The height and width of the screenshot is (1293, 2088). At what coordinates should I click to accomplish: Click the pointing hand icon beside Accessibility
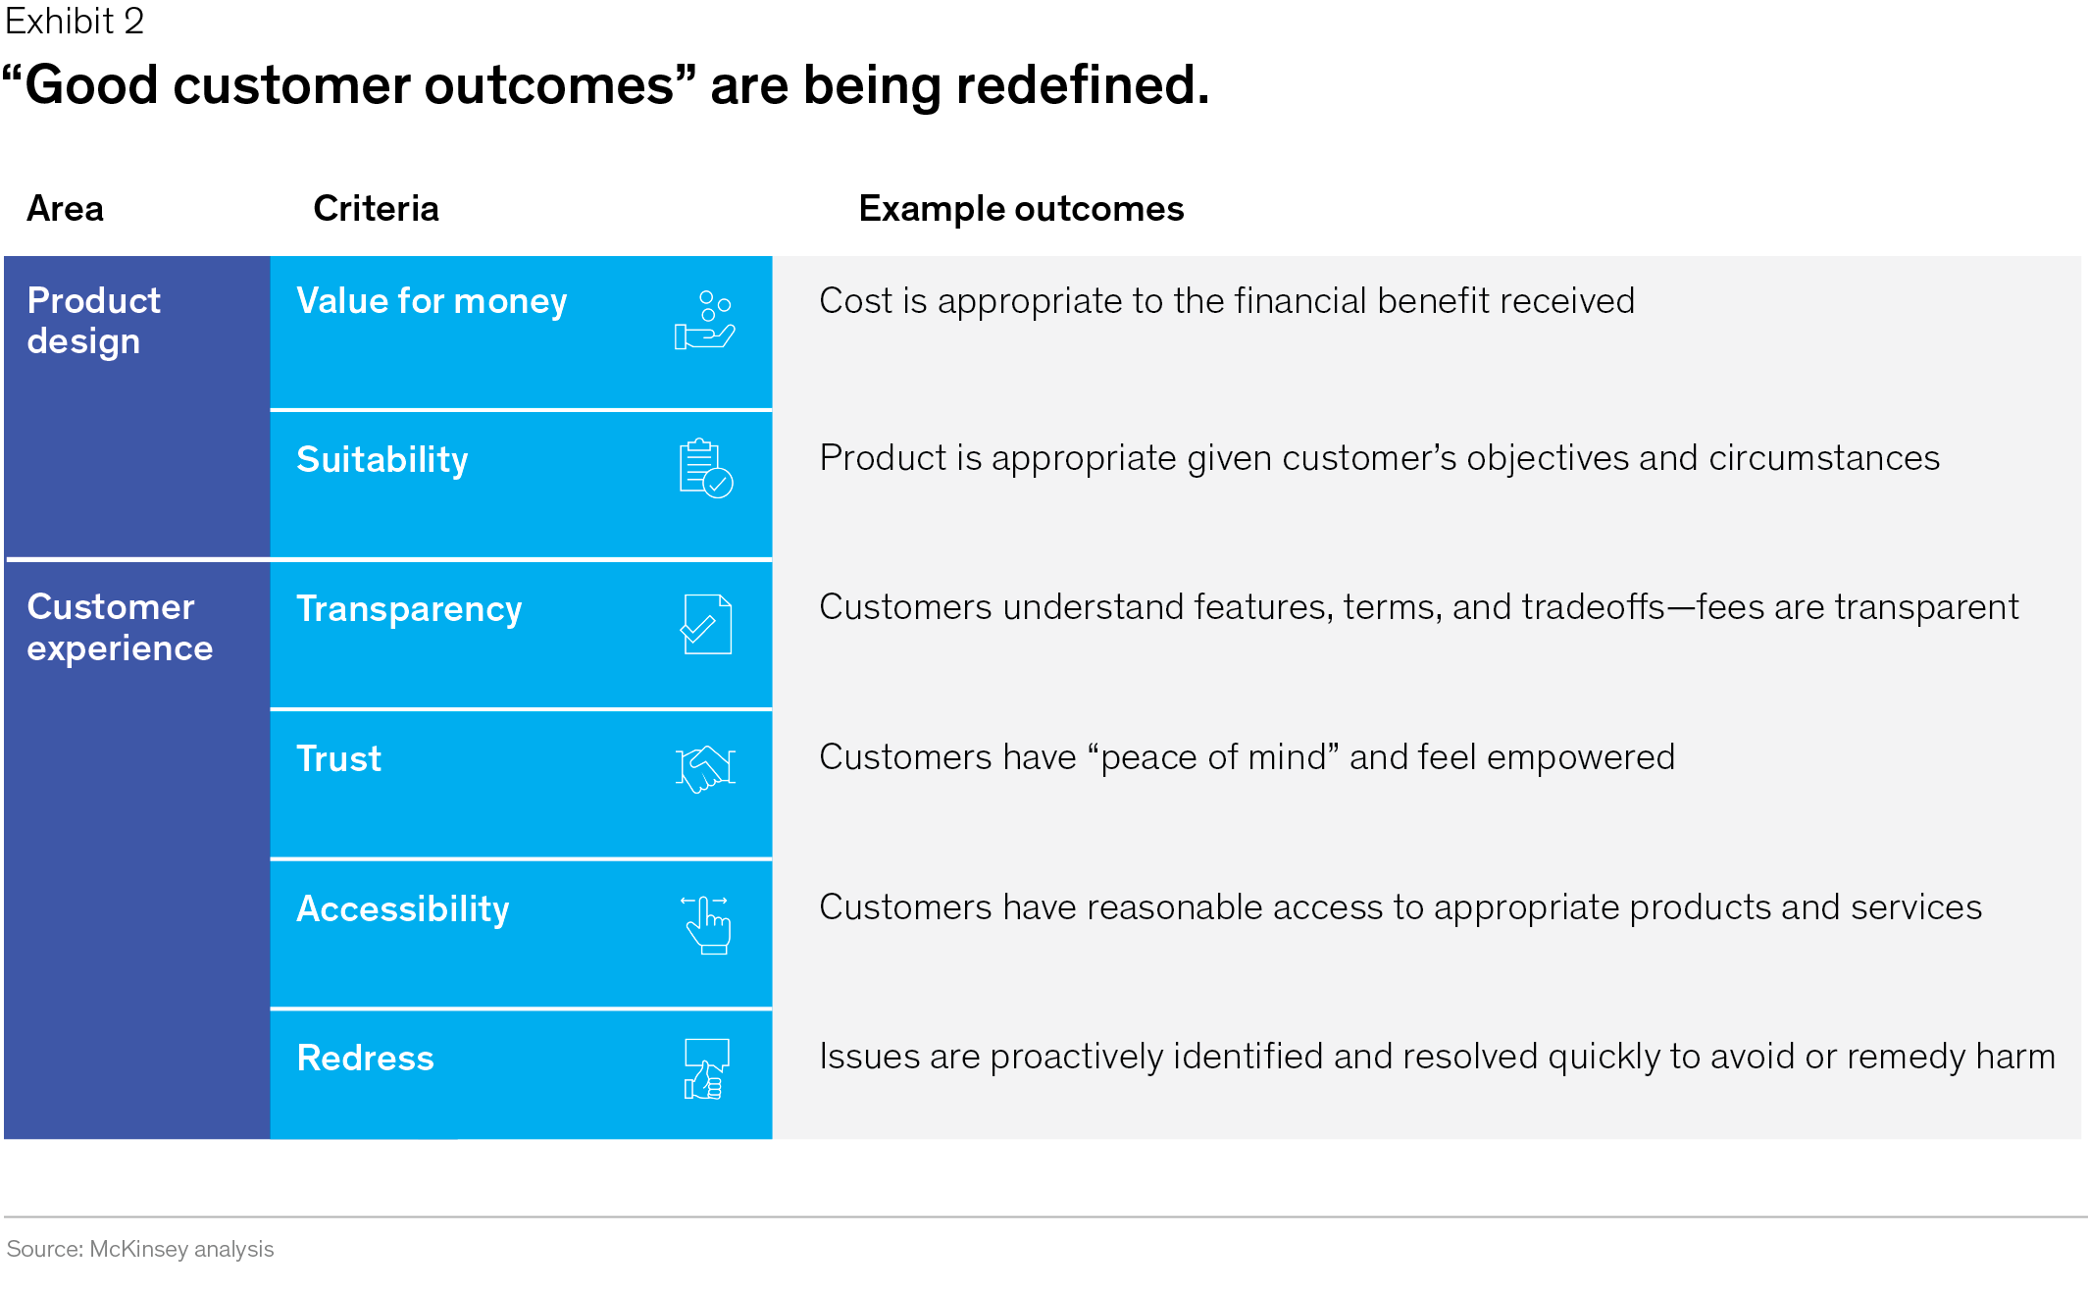click(706, 924)
